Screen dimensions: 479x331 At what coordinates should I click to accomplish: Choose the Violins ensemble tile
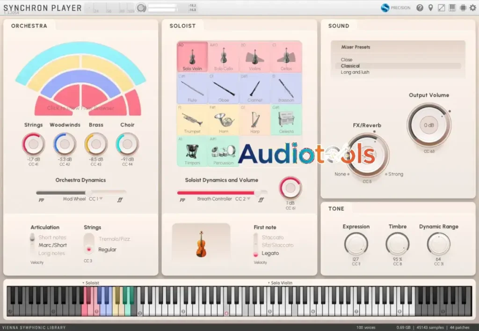[255, 57]
